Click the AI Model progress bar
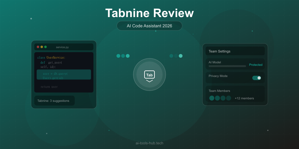The image size is (299, 149). click(x=227, y=66)
